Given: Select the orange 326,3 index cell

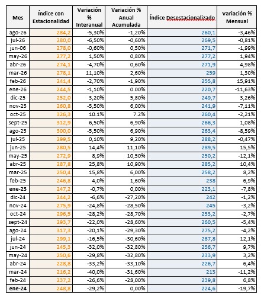Looking at the screenshot, I should 51,114.
